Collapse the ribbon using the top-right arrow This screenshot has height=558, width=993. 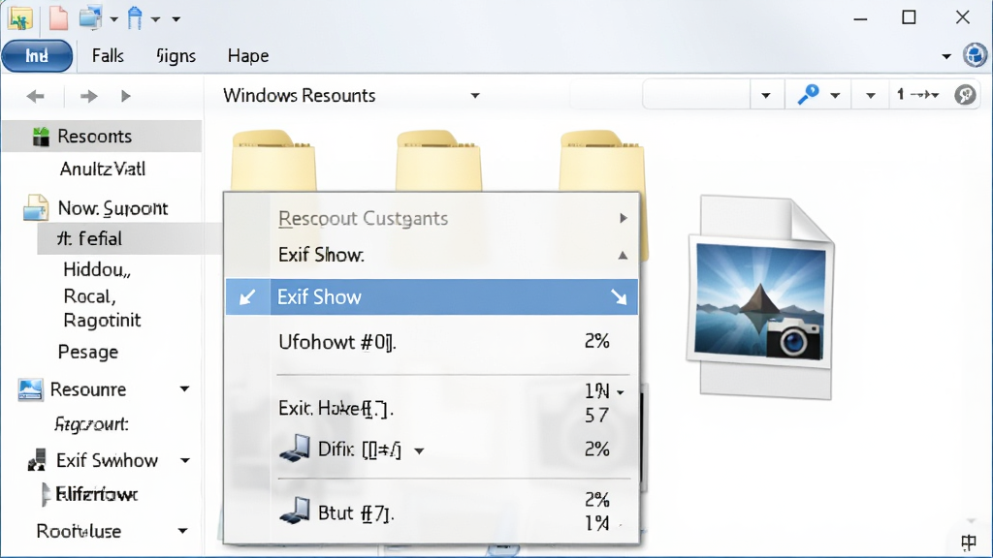[x=946, y=56]
